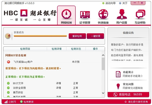The image size is (152, 105).
Task: Click 正常 status of 首页锁定
Action: pos(76,92)
